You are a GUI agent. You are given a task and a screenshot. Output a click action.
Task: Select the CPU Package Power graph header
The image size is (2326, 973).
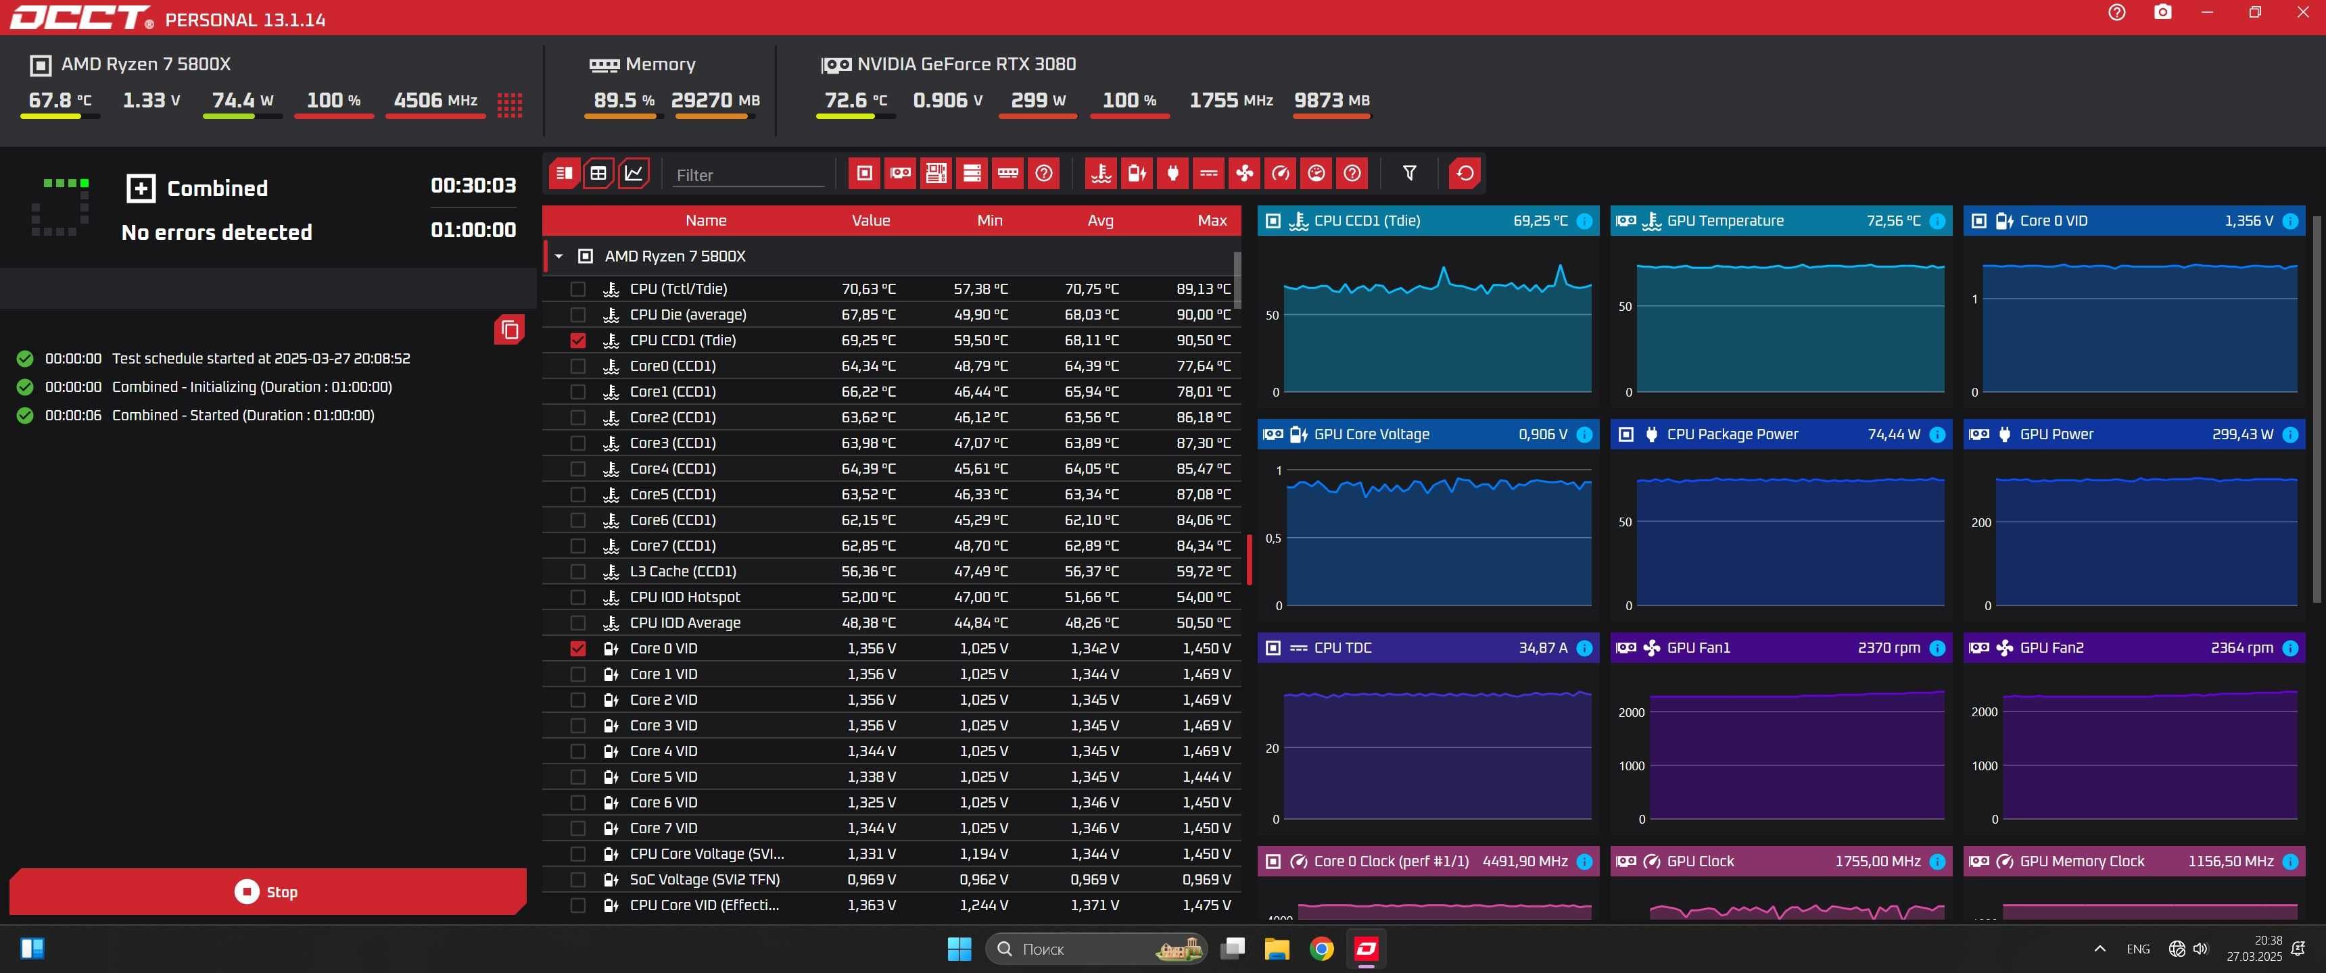pyautogui.click(x=1780, y=434)
